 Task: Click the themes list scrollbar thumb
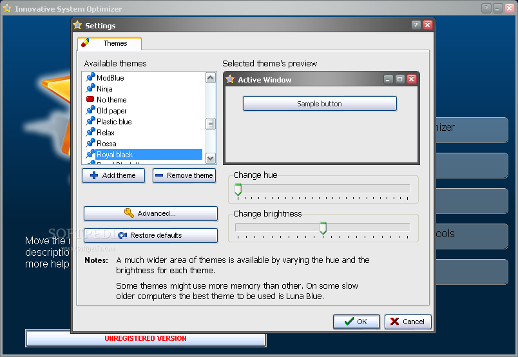[x=211, y=124]
